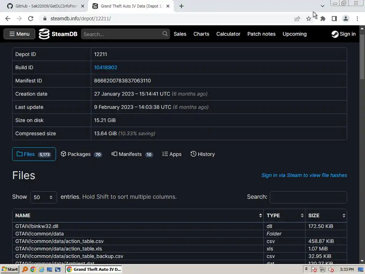Open the Chrome three-dot menu

coord(357,19)
